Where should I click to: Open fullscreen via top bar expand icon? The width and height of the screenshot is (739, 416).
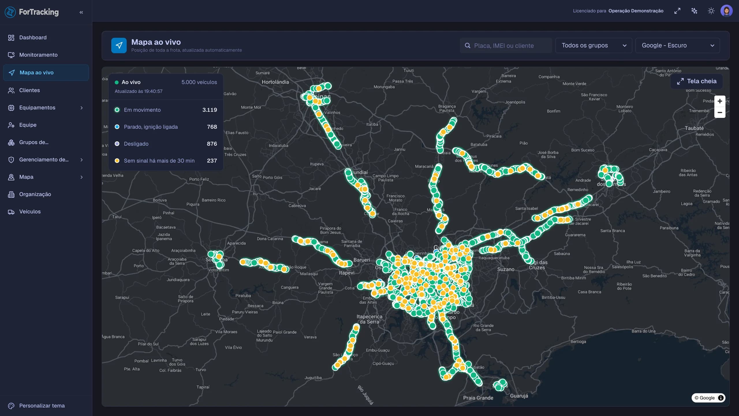pos(677,11)
